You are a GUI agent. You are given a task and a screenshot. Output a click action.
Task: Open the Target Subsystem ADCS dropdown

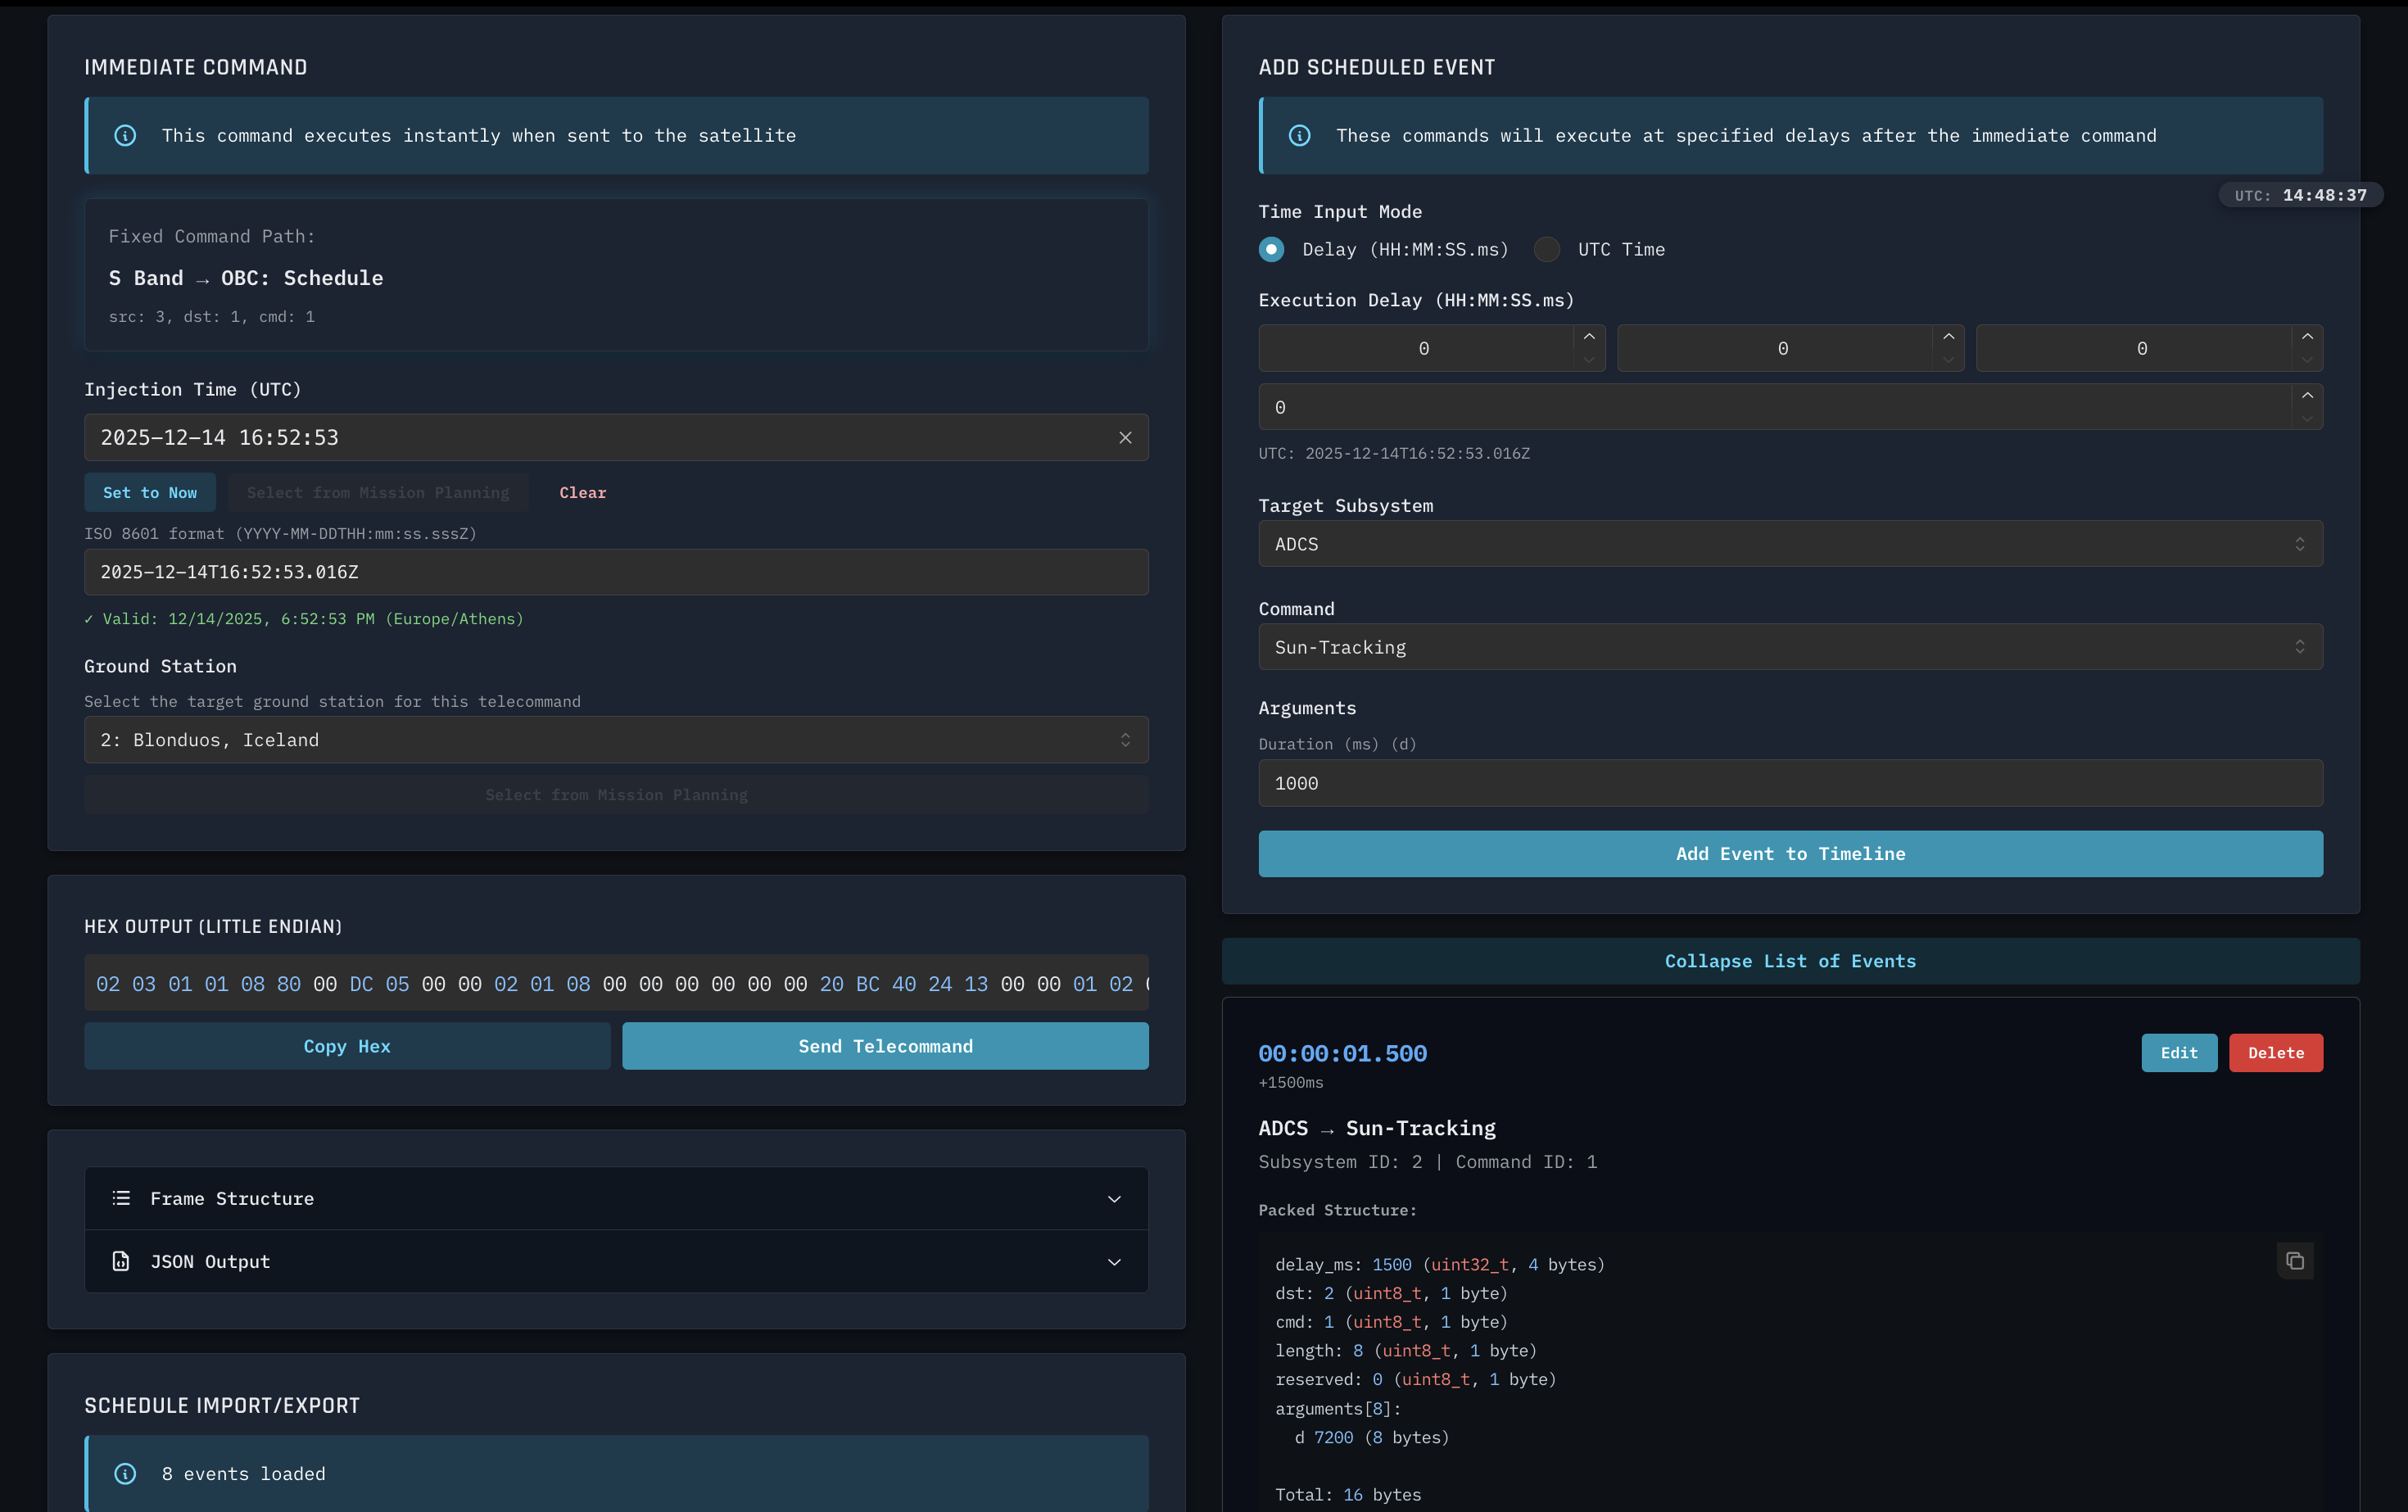1790,544
